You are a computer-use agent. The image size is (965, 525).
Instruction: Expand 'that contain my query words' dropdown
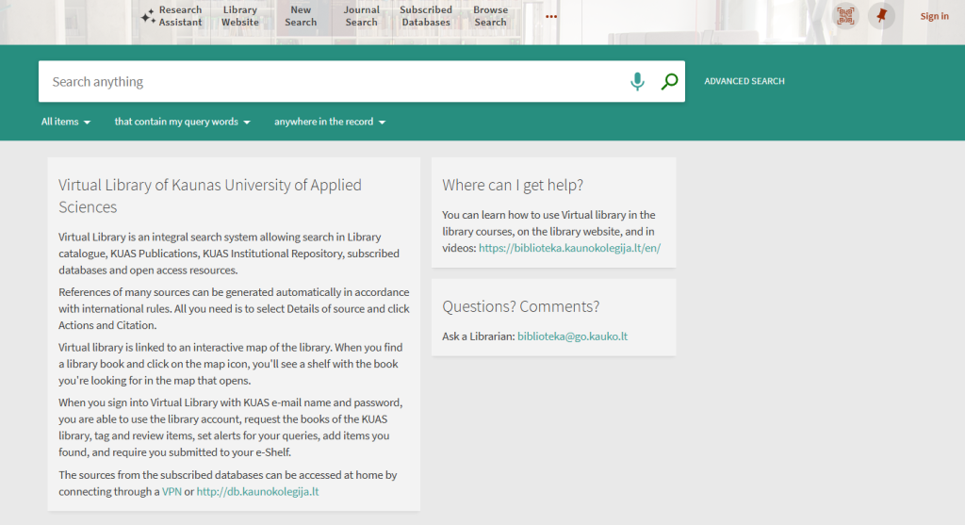tap(183, 122)
